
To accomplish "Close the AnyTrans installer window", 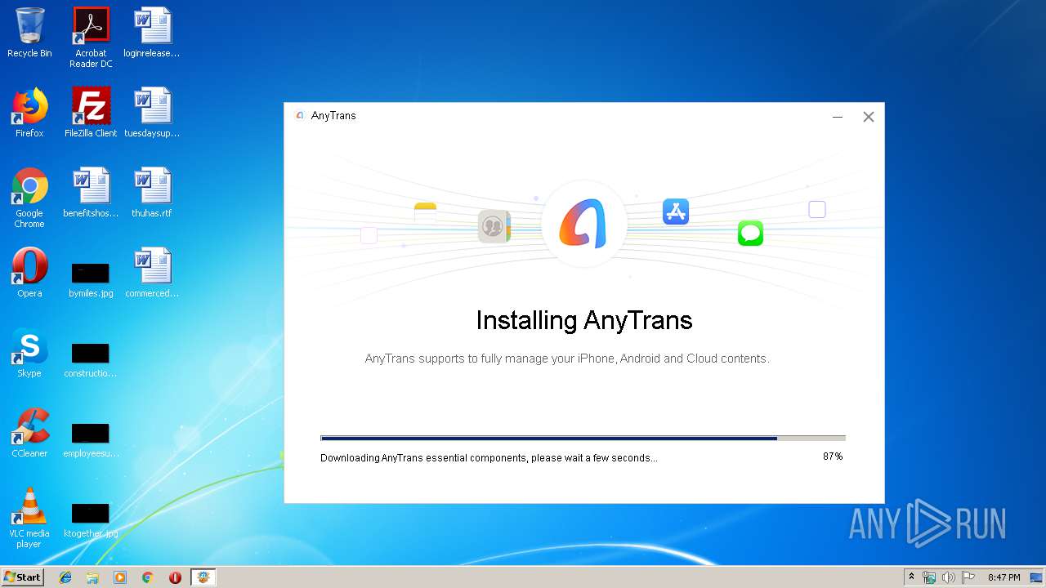I will tap(869, 117).
